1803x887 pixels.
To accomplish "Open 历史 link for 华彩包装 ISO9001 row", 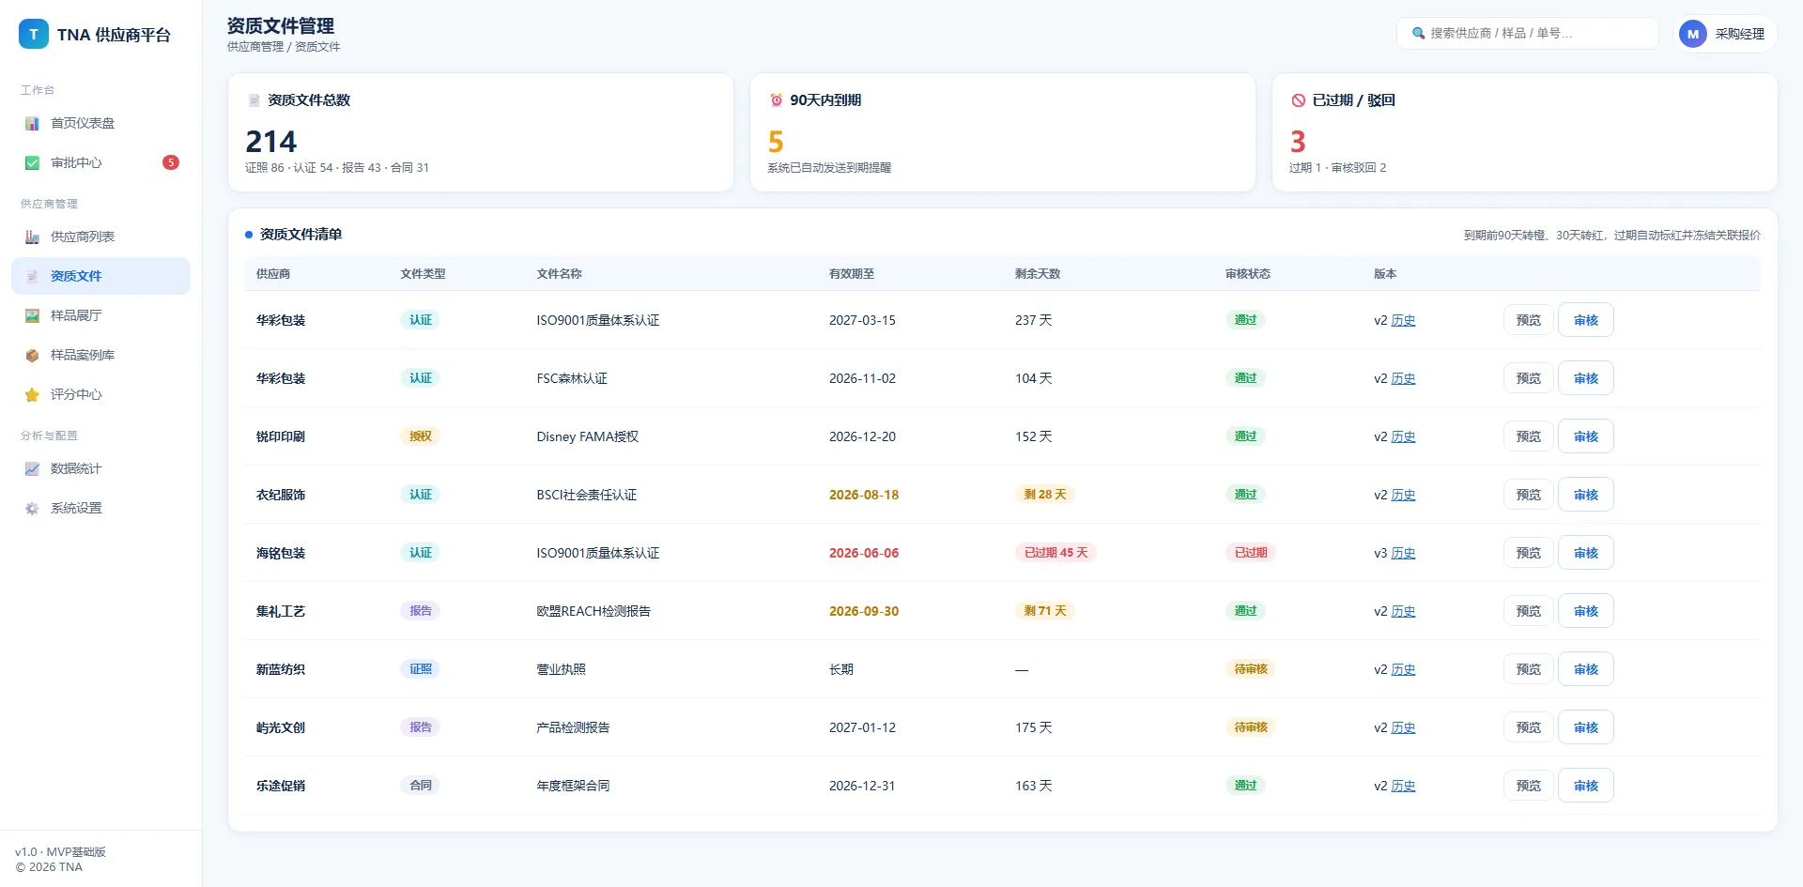I will (1403, 320).
